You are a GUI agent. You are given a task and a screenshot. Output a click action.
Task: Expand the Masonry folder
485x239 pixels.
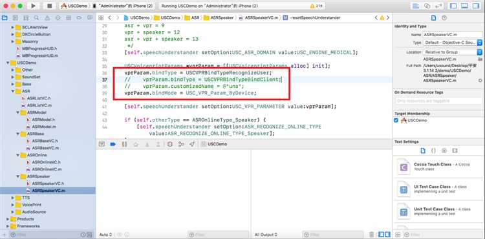pos(13,41)
